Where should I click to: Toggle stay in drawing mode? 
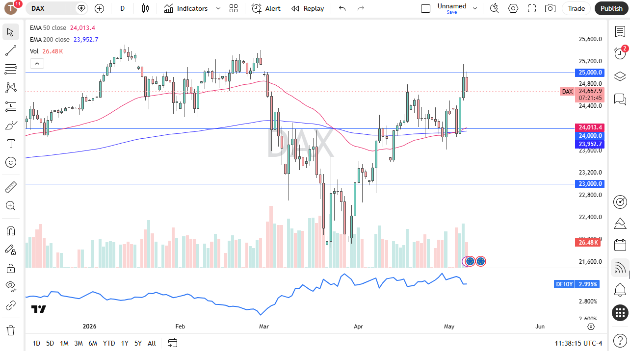tap(11, 249)
